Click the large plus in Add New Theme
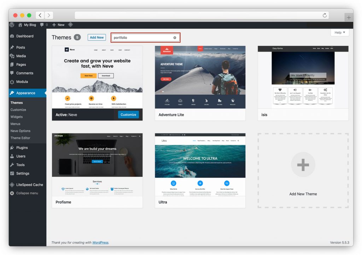 (303, 165)
